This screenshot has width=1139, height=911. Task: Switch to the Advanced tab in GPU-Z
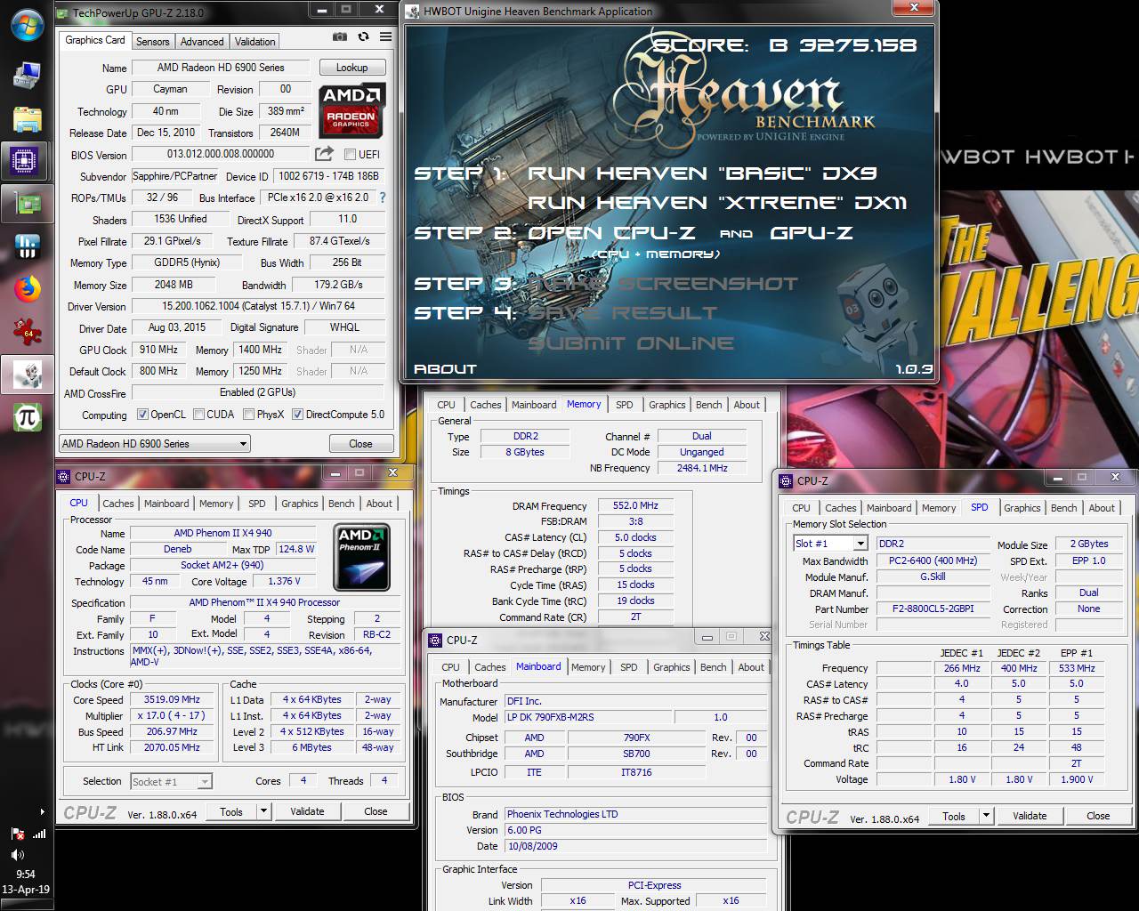202,42
